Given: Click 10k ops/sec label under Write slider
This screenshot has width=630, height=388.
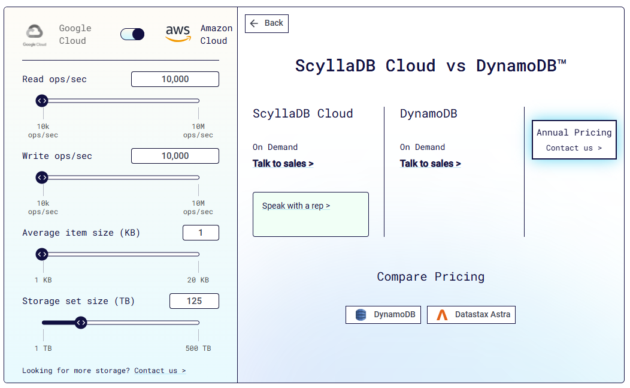Looking at the screenshot, I should [43, 207].
